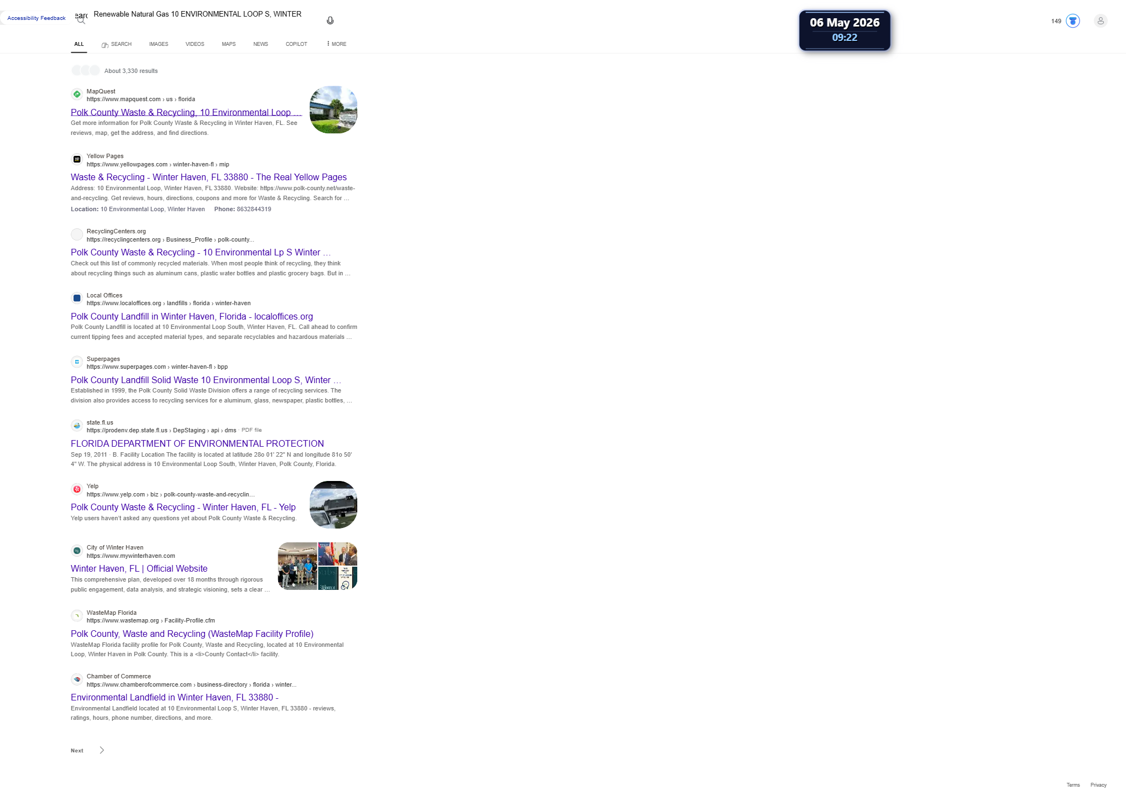Screen dimensions: 1126x795
Task: Open Polk County Waste & Recycling Yelp result
Action: coord(183,507)
